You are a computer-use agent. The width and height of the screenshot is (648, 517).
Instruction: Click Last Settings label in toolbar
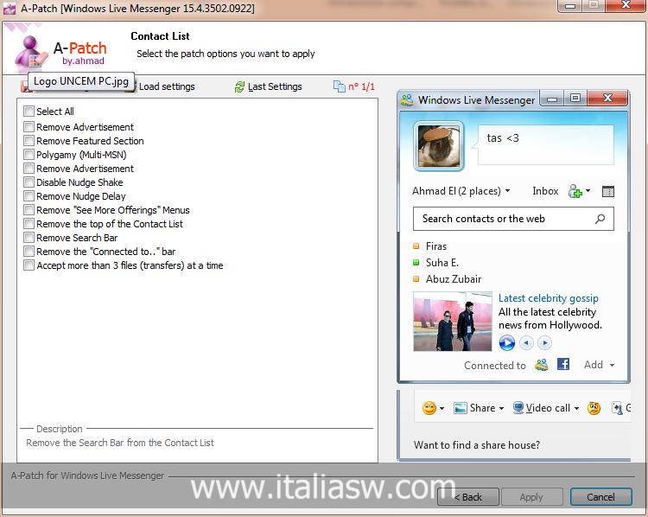tap(275, 86)
